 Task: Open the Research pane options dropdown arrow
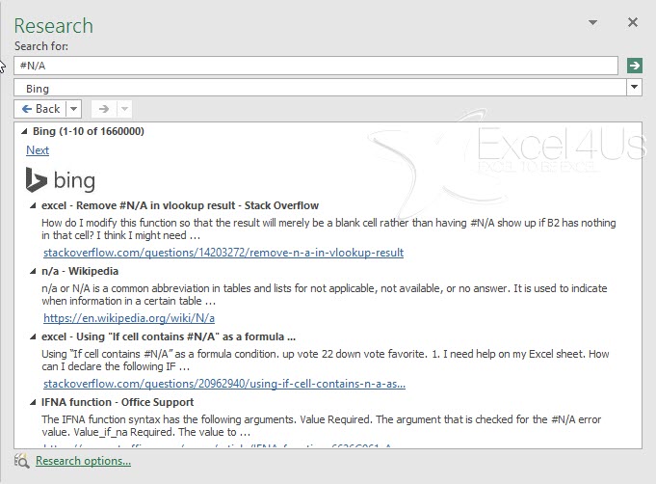point(592,22)
